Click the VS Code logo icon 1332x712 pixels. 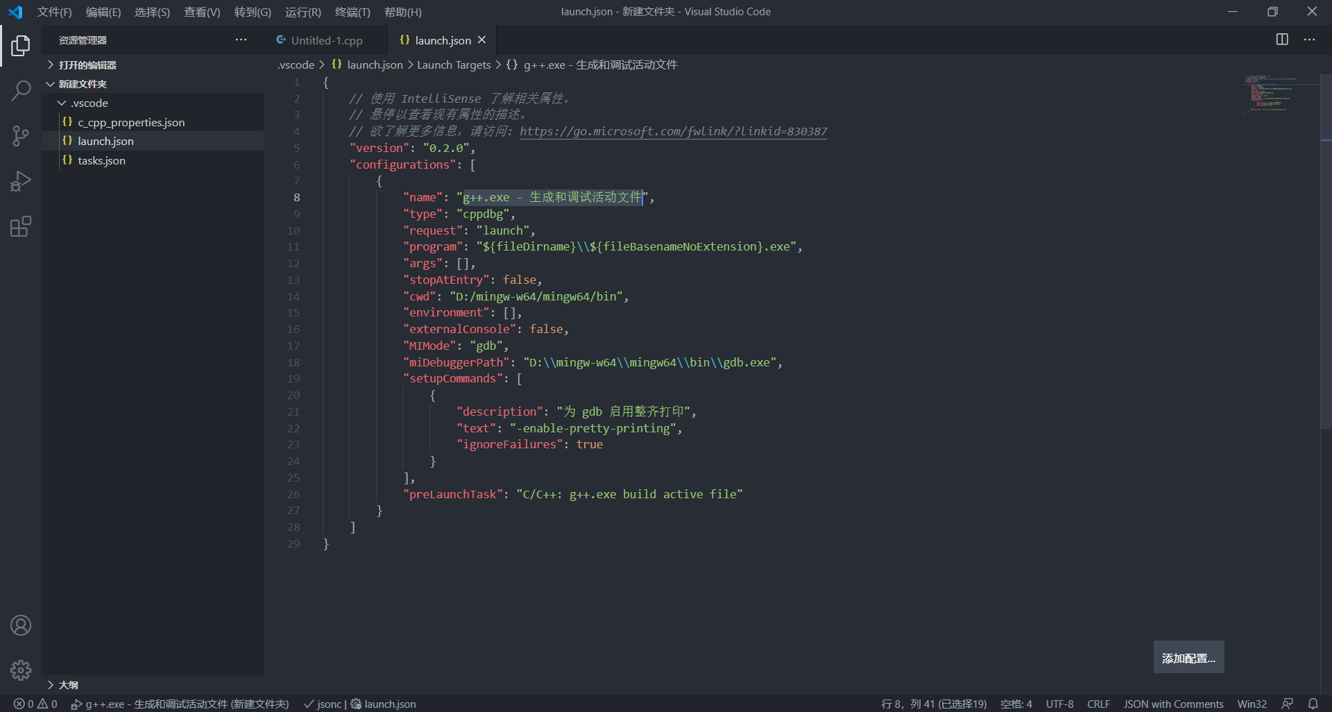coord(15,12)
